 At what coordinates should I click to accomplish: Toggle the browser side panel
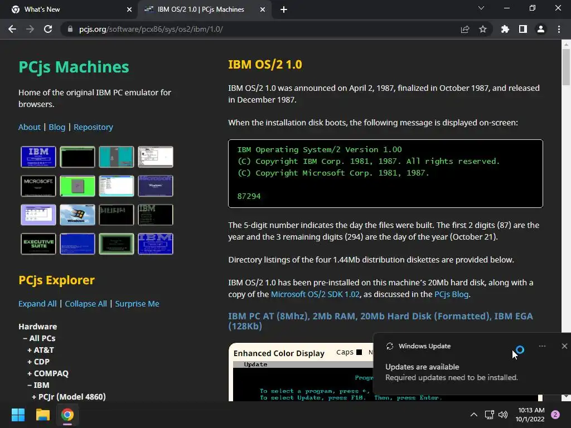pyautogui.click(x=523, y=29)
